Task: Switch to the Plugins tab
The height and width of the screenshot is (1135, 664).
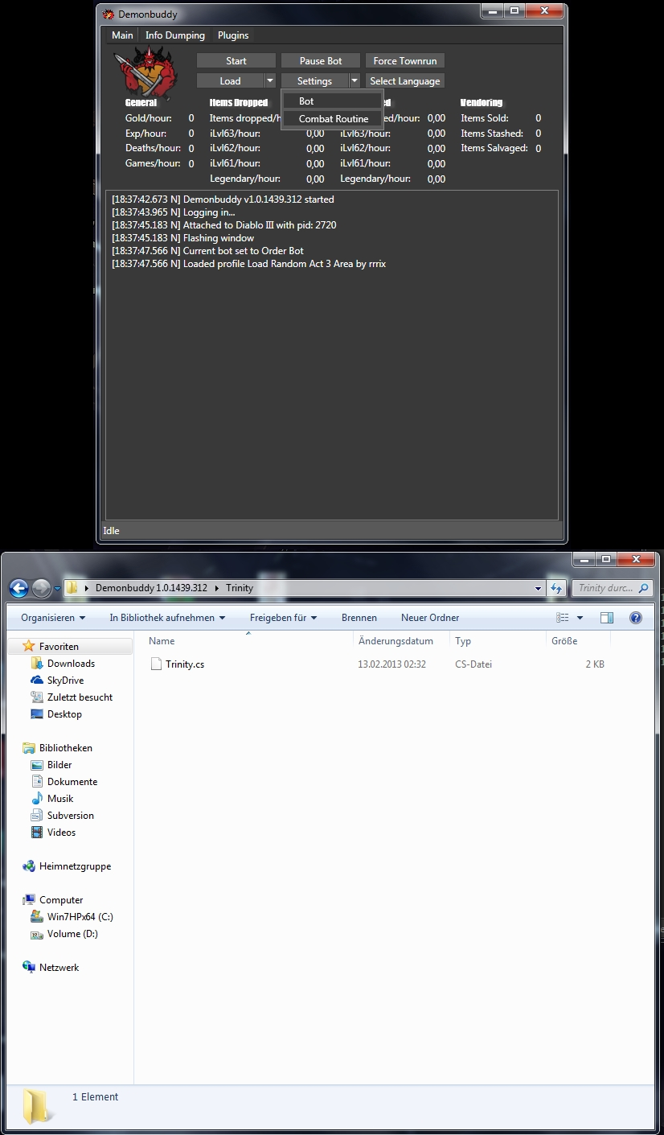Action: pos(233,35)
